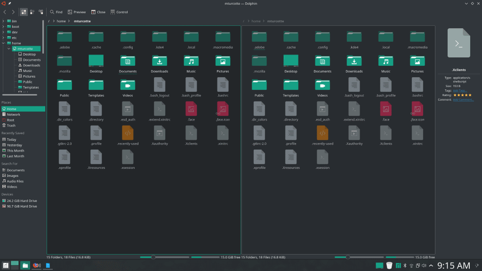Click the back navigation arrow
Screen dimensions: 482x271
(5, 12)
